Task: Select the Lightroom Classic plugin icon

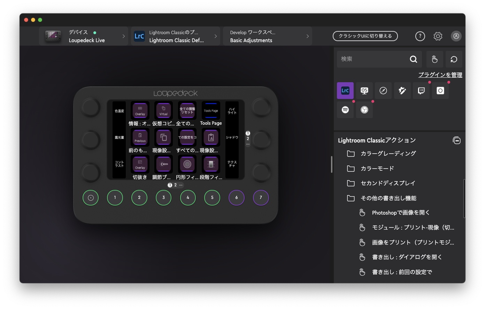Action: 345,91
